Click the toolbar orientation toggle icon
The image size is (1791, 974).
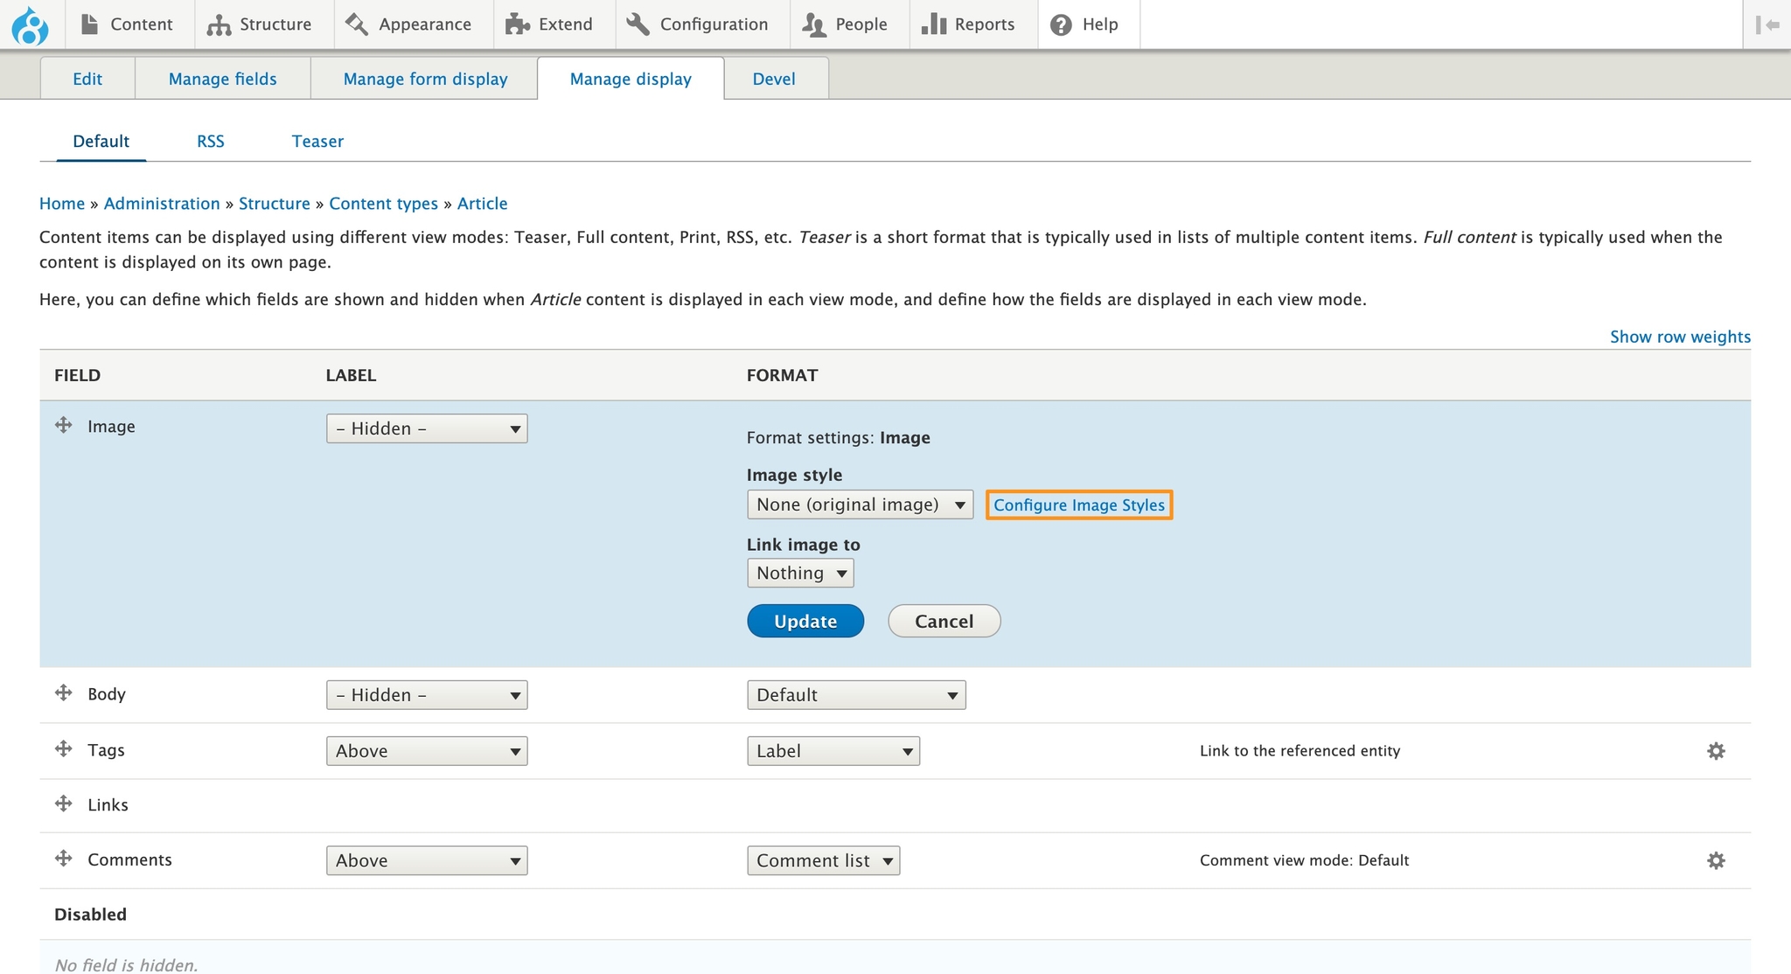point(1767,24)
